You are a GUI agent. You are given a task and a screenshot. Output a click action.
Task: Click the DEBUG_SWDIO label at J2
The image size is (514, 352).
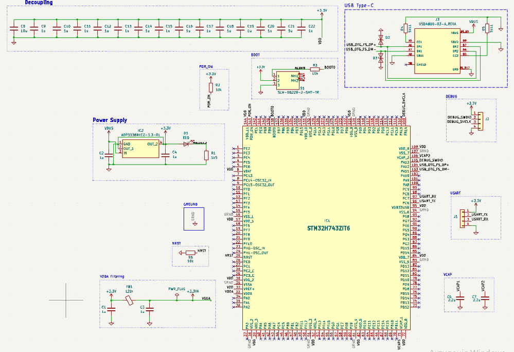coord(459,117)
